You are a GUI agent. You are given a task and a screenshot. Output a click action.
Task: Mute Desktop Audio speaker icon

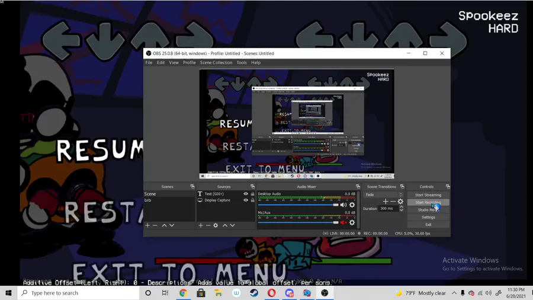pos(343,205)
